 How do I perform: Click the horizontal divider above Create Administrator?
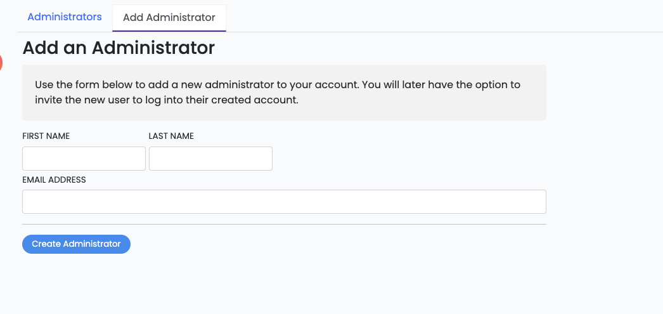(x=284, y=224)
